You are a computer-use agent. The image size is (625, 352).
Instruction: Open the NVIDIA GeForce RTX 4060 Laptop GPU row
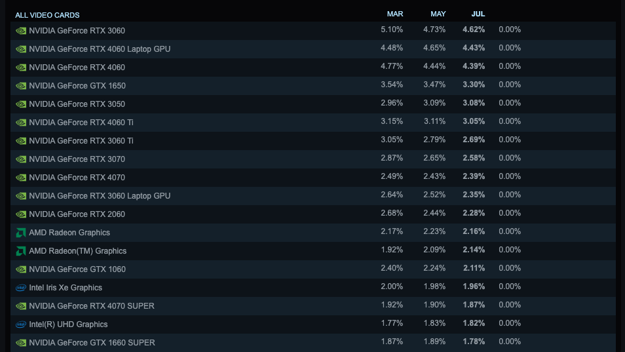100,49
